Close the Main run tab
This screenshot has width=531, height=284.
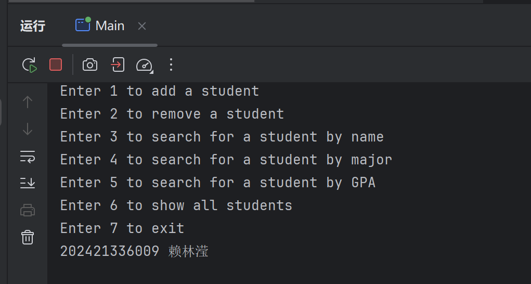pyautogui.click(x=142, y=26)
